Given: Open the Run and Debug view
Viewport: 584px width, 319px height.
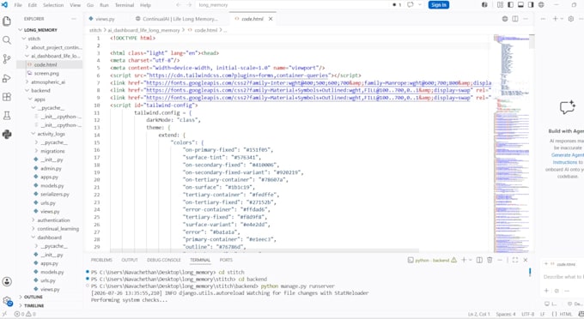Looking at the screenshot, I should (x=7, y=78).
